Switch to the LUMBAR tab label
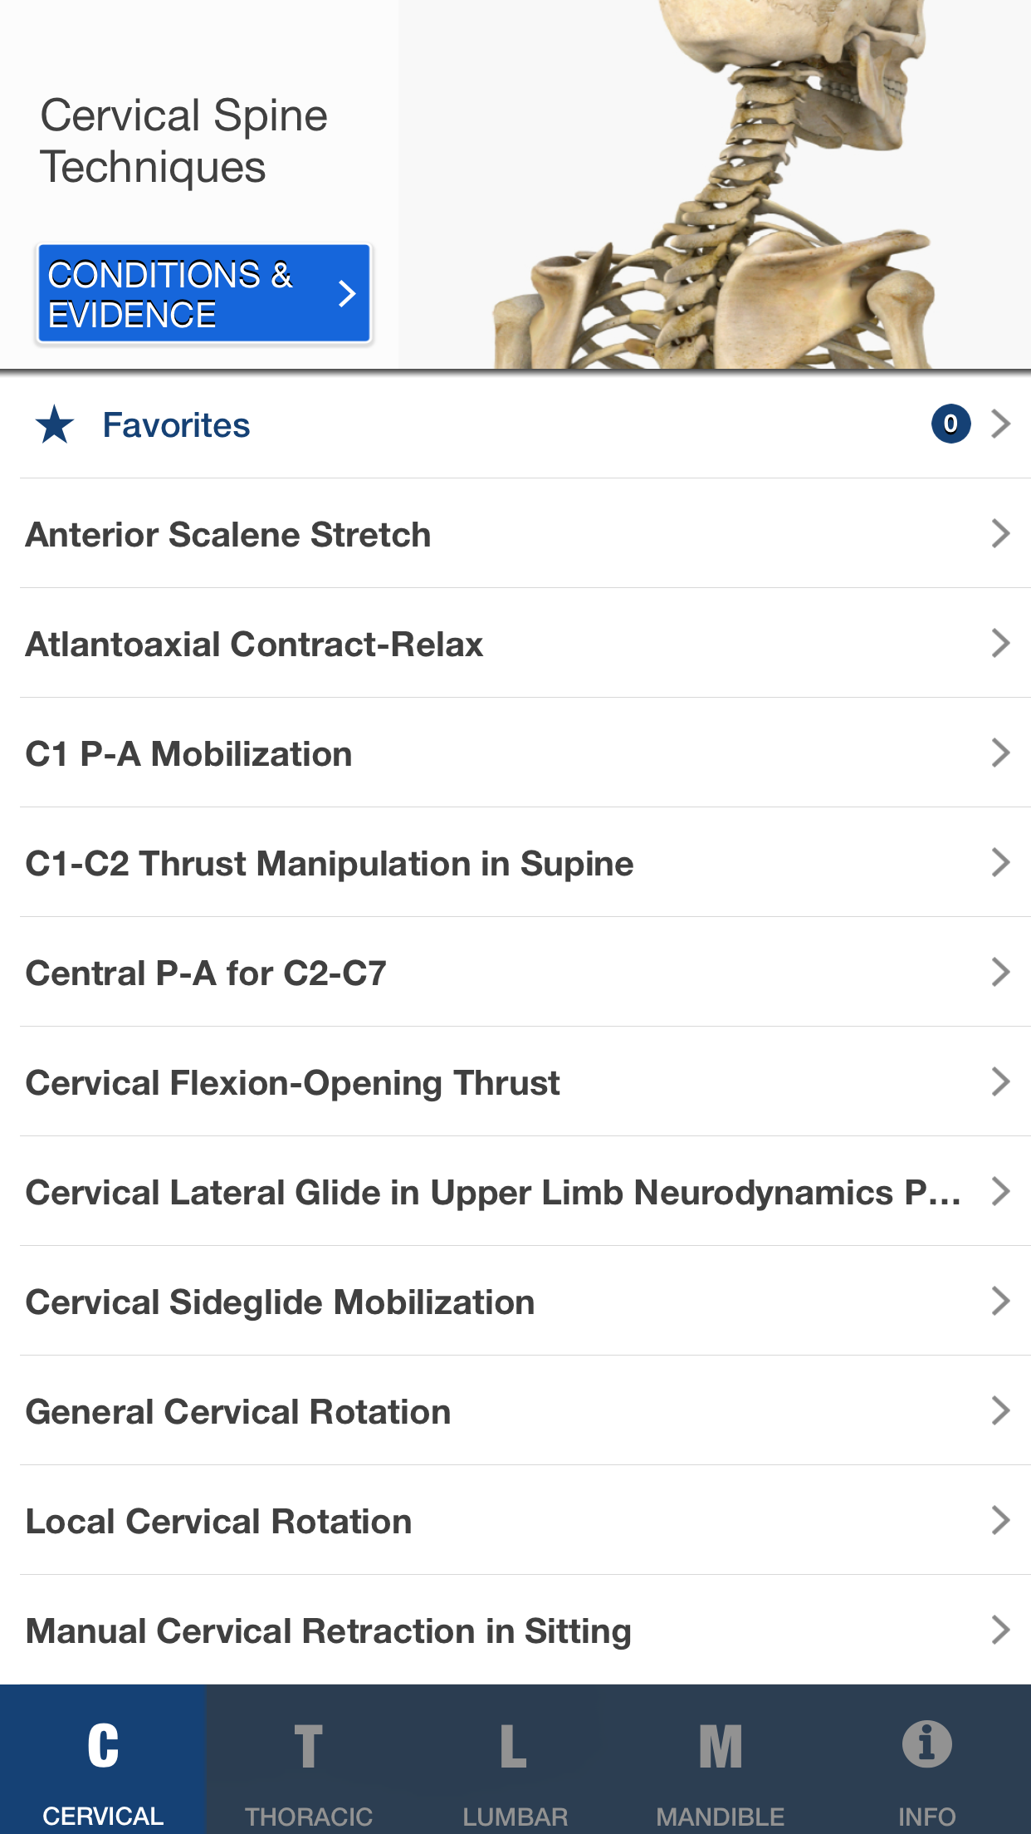 click(515, 1816)
